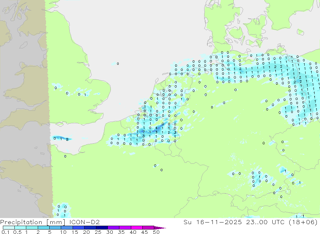Viewport: 320px width, 234px height.
Task: Choose the 15–20 mm legend swatch
Action: coord(79,228)
